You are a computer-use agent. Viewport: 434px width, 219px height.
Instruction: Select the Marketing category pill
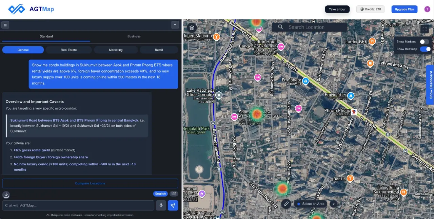(116, 50)
